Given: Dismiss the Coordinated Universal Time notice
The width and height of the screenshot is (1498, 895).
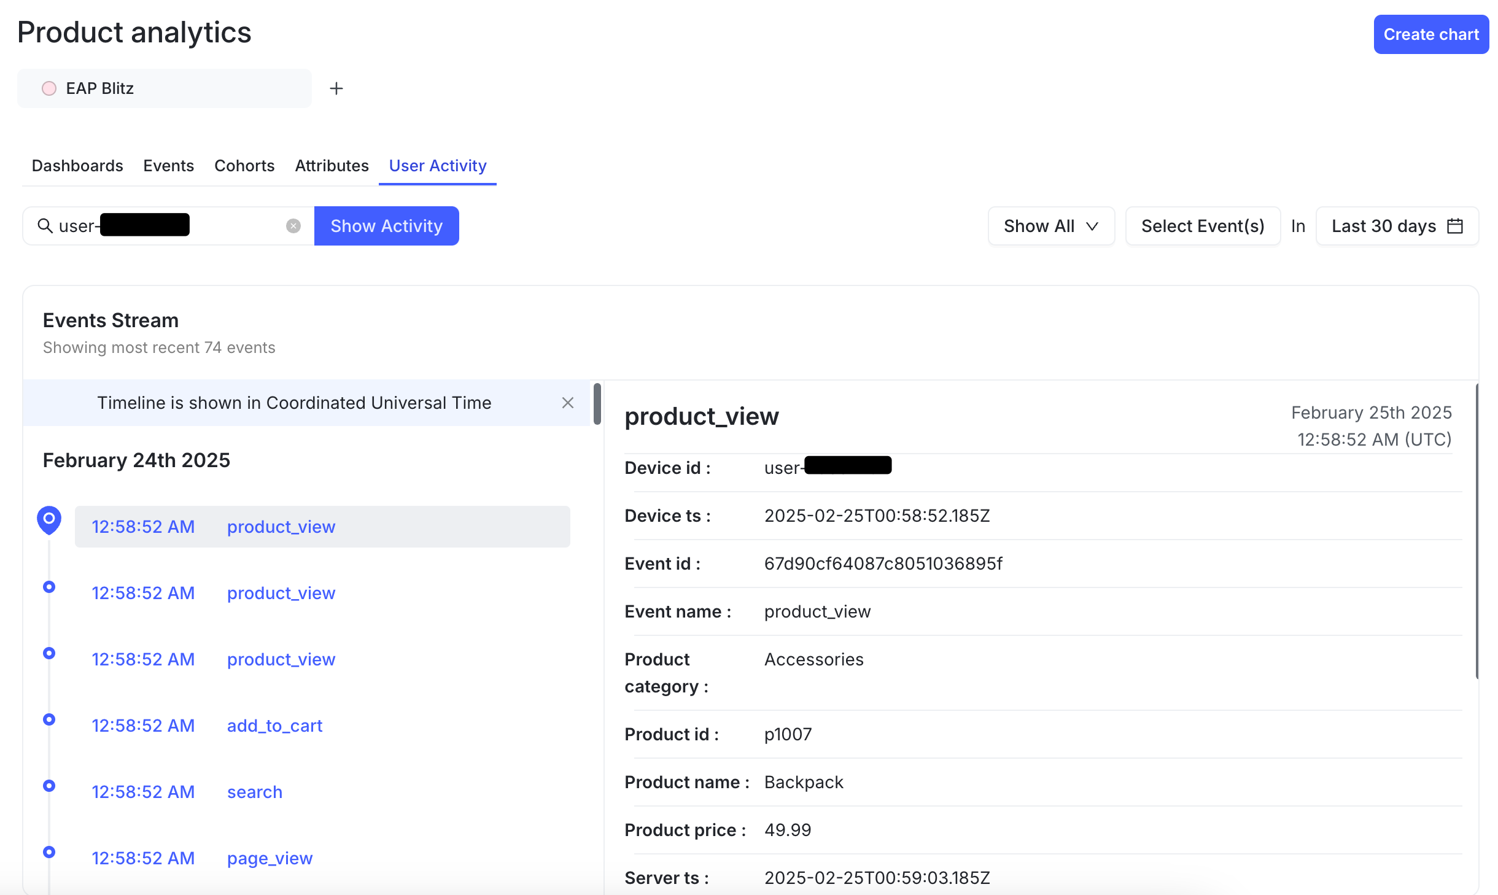Looking at the screenshot, I should 567,403.
